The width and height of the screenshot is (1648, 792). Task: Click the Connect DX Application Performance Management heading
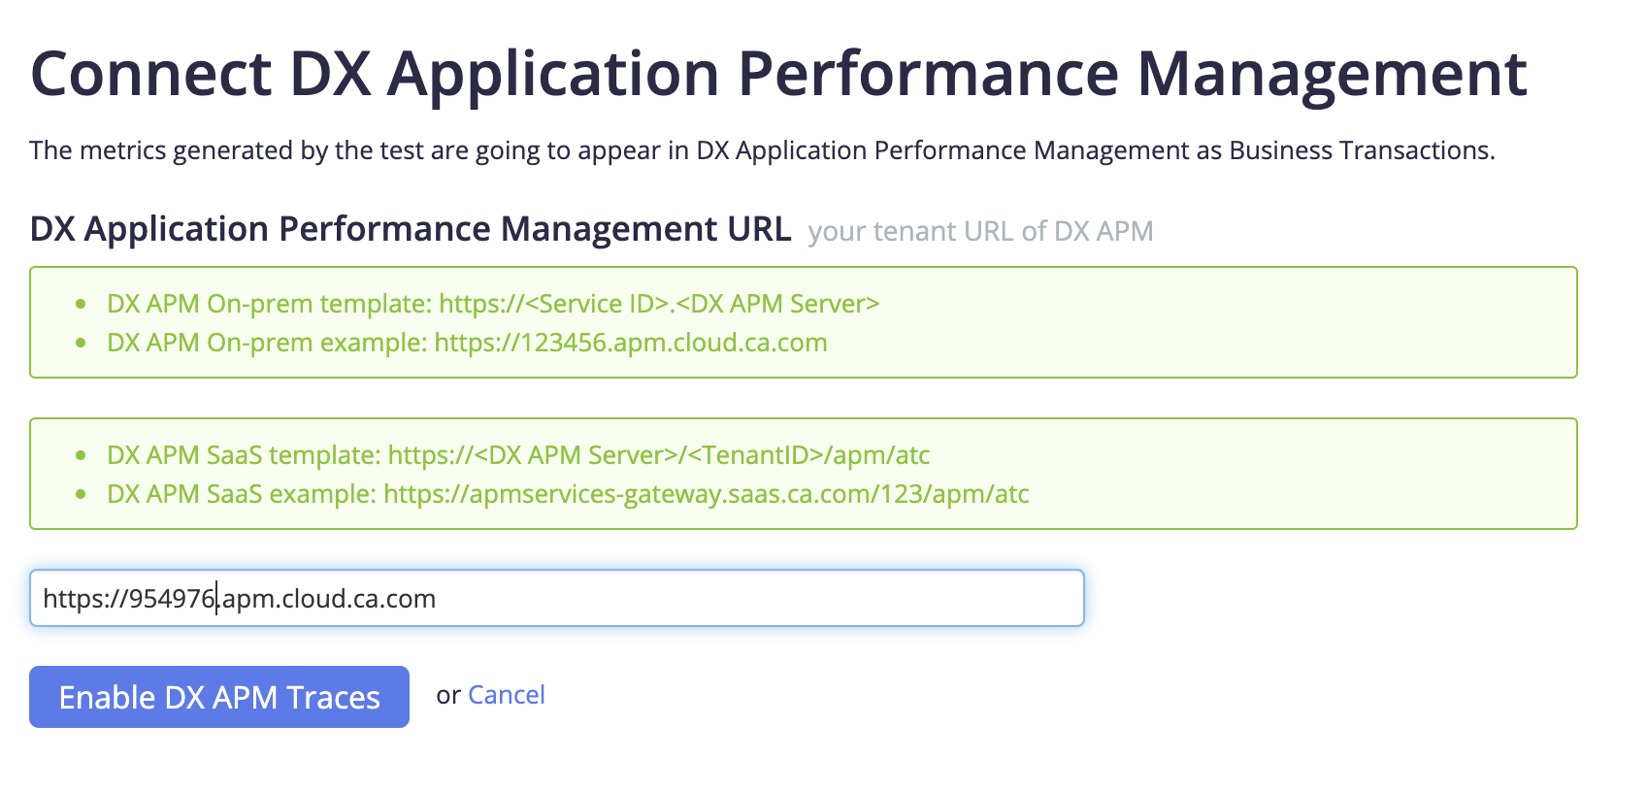coord(778,74)
